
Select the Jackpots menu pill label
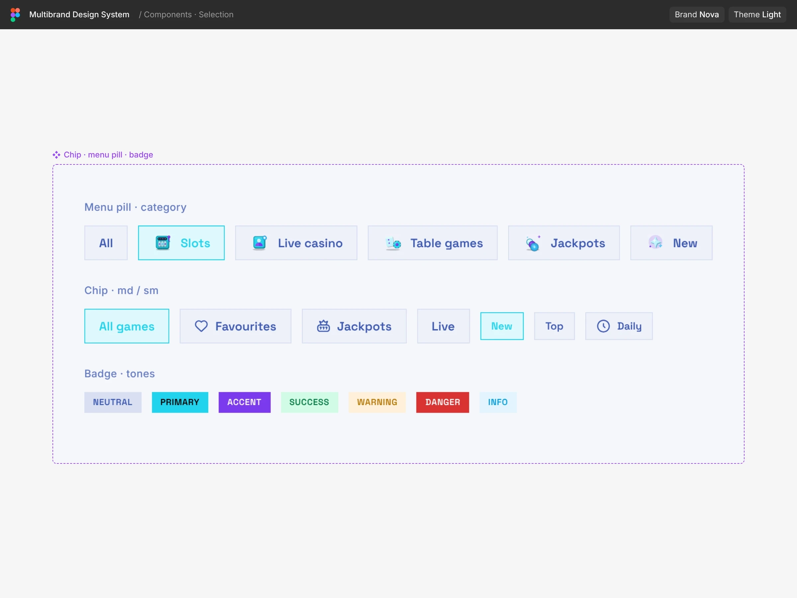coord(578,243)
